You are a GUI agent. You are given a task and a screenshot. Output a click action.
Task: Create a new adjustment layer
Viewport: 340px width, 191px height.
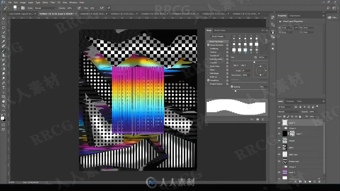pyautogui.click(x=305, y=182)
